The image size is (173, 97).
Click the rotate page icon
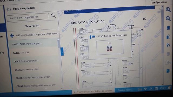pos(168,37)
